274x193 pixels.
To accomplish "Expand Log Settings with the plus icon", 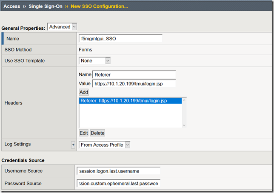I will coord(73,145).
